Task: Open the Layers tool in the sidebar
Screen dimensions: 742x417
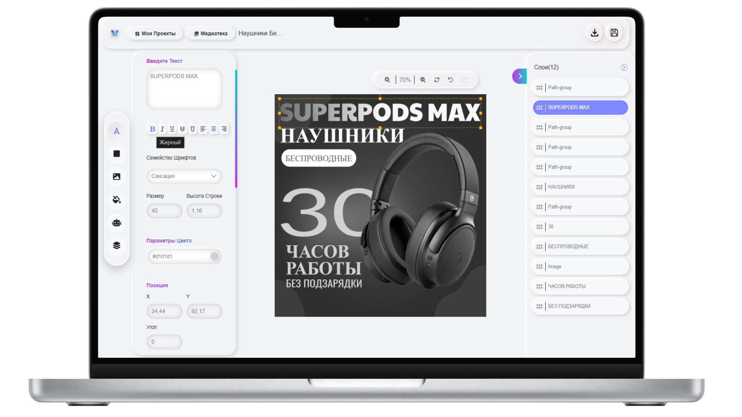Action: (116, 245)
